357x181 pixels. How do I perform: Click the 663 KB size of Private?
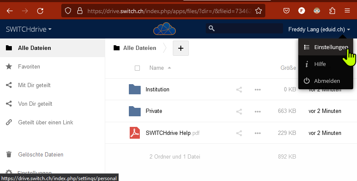click(287, 111)
